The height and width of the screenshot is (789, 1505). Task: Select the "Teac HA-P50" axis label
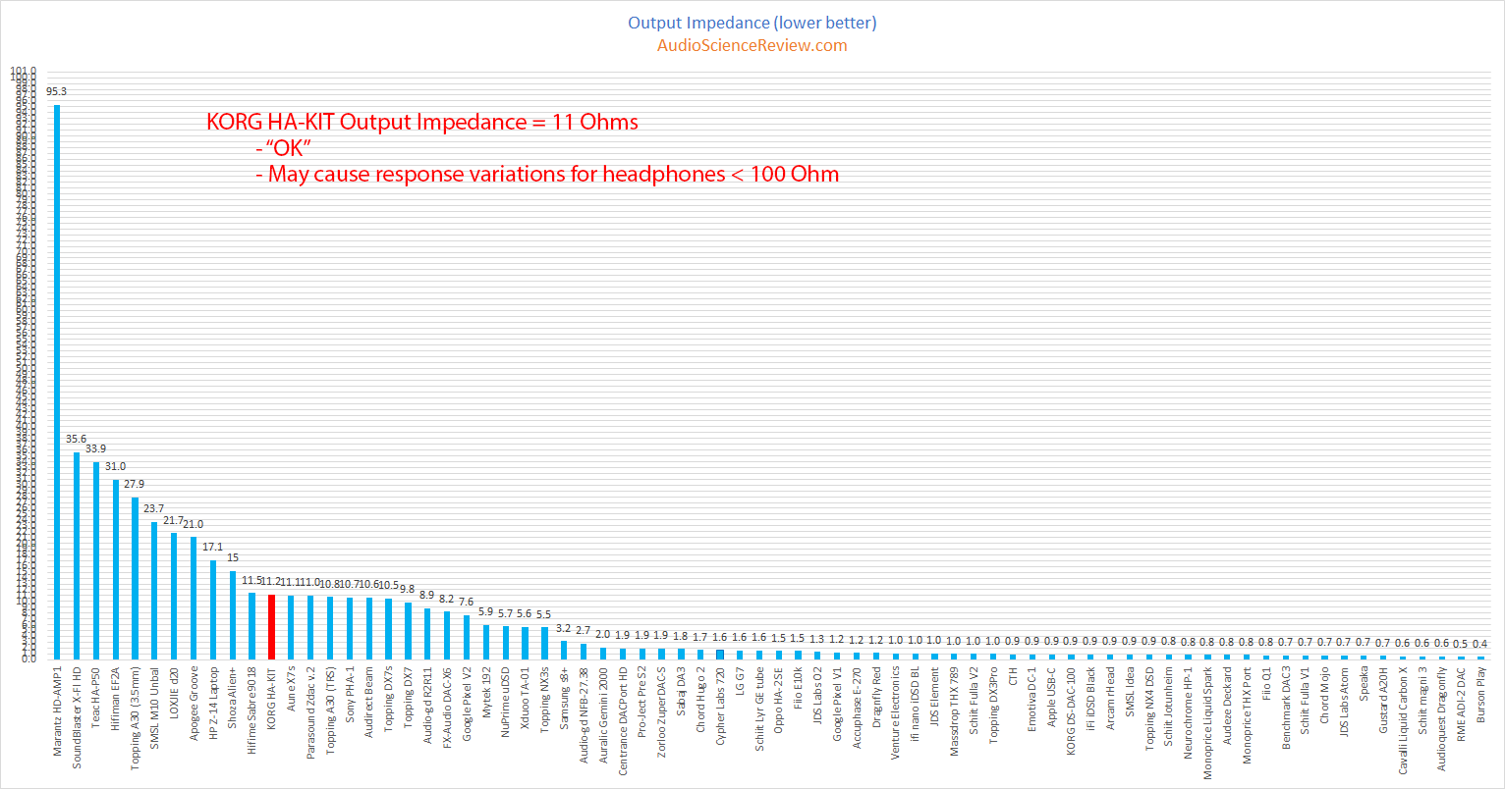96,699
